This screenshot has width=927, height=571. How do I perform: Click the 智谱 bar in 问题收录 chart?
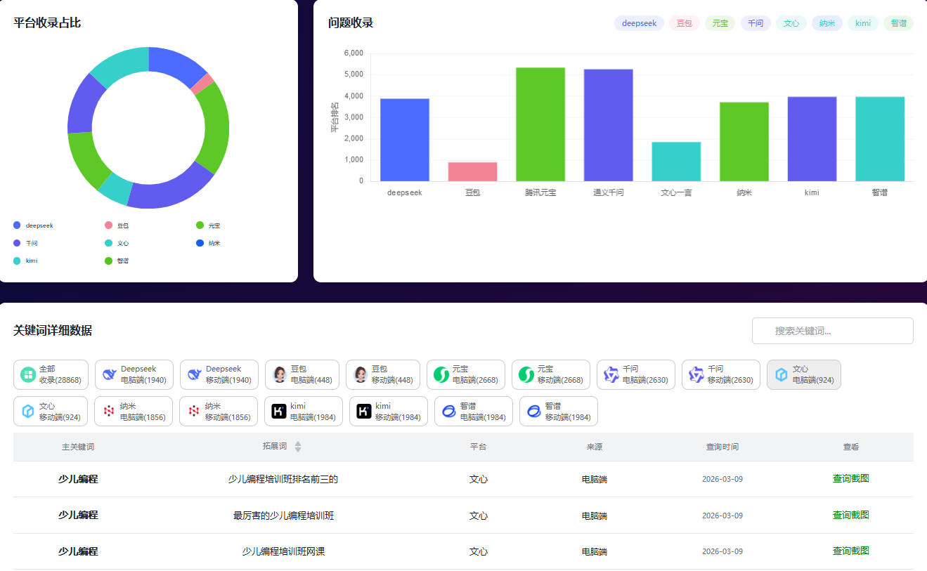pyautogui.click(x=880, y=139)
